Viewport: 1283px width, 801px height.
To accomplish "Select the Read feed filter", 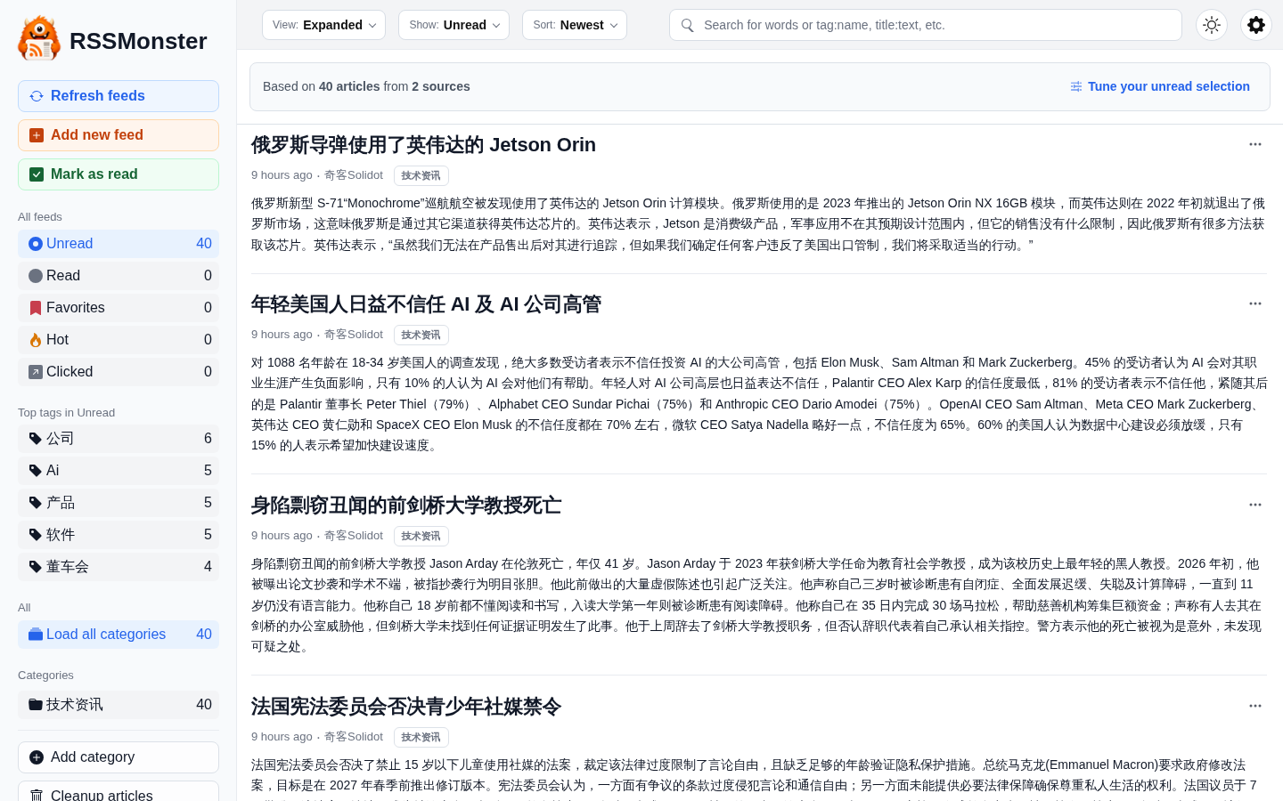I will (118, 276).
